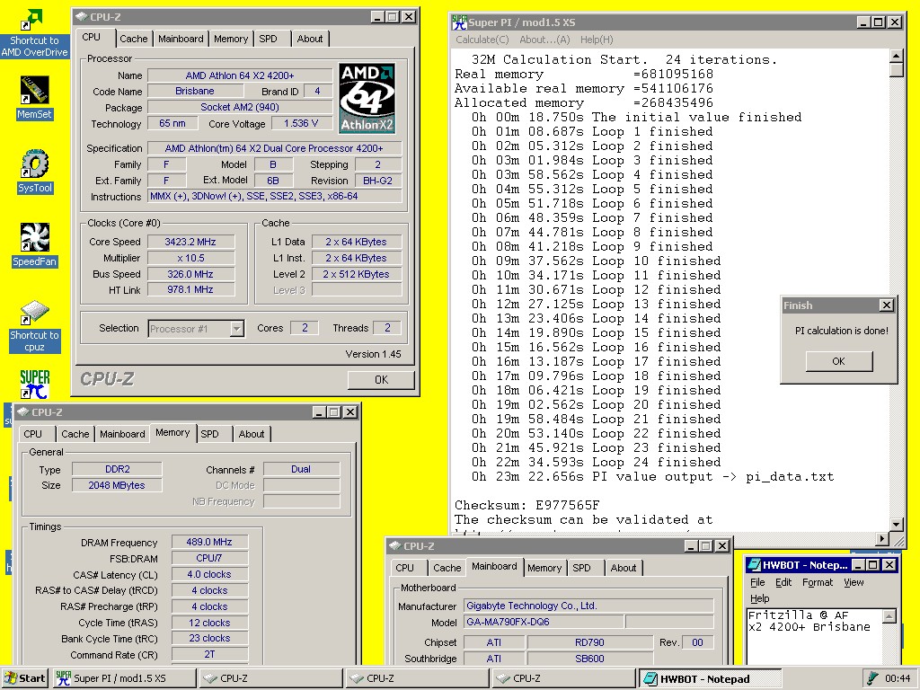Open the Processor #1 selection dropdown

click(x=236, y=329)
